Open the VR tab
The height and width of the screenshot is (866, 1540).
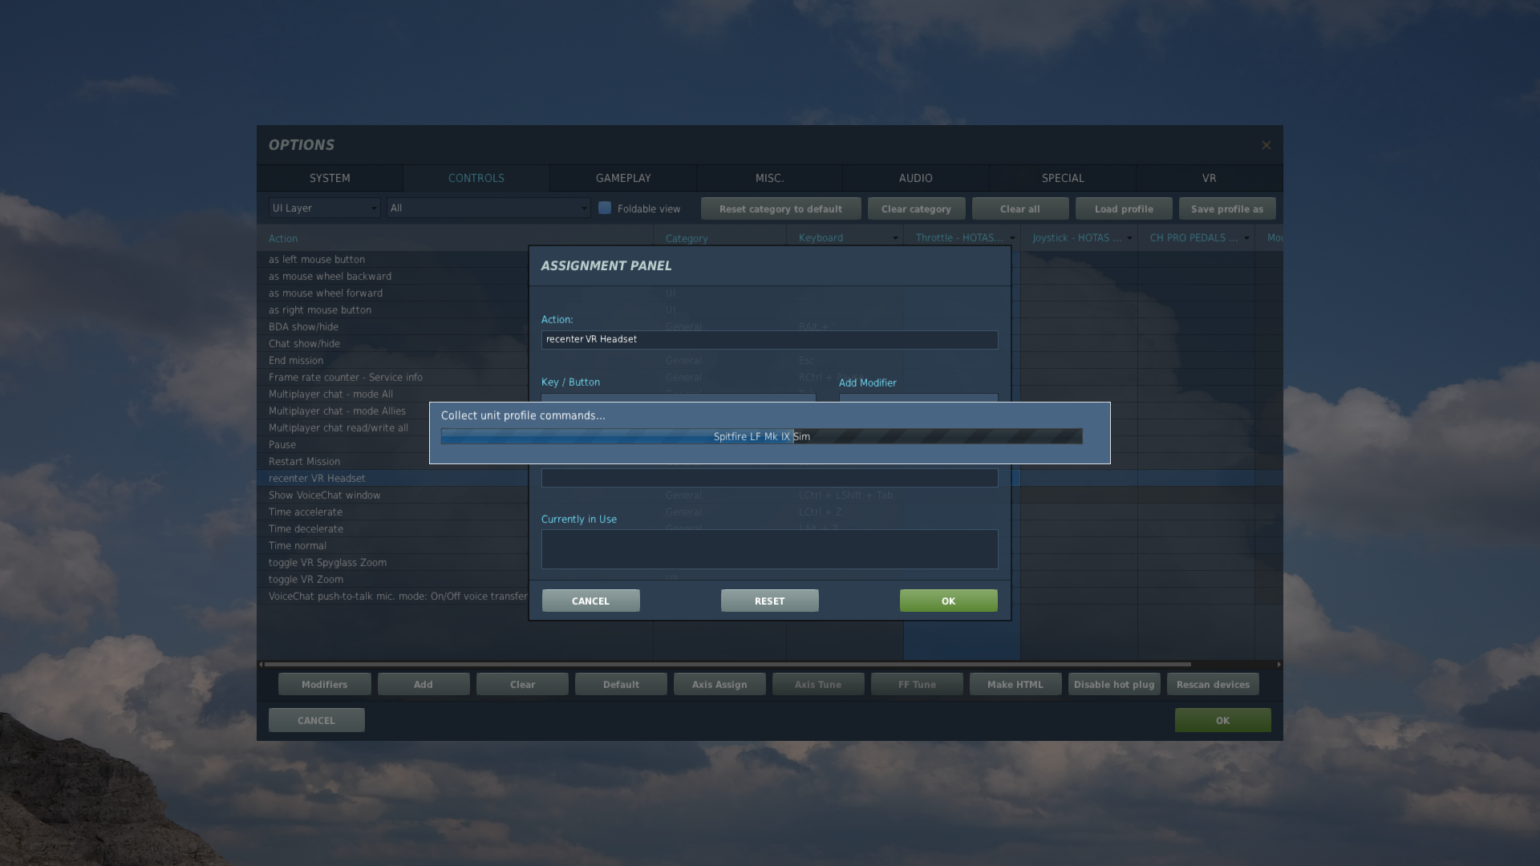point(1209,178)
